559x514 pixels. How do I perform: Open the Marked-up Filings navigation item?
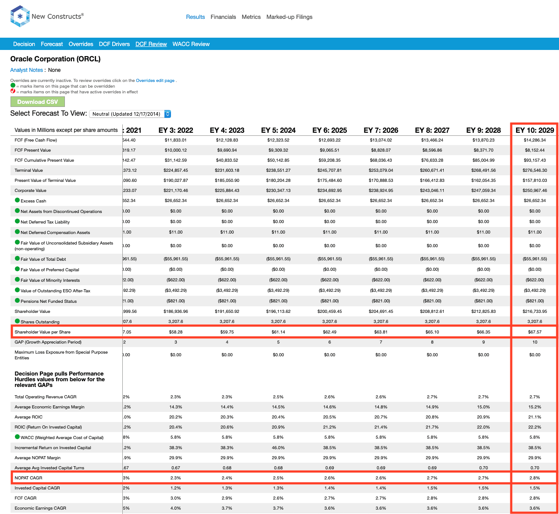tap(289, 17)
